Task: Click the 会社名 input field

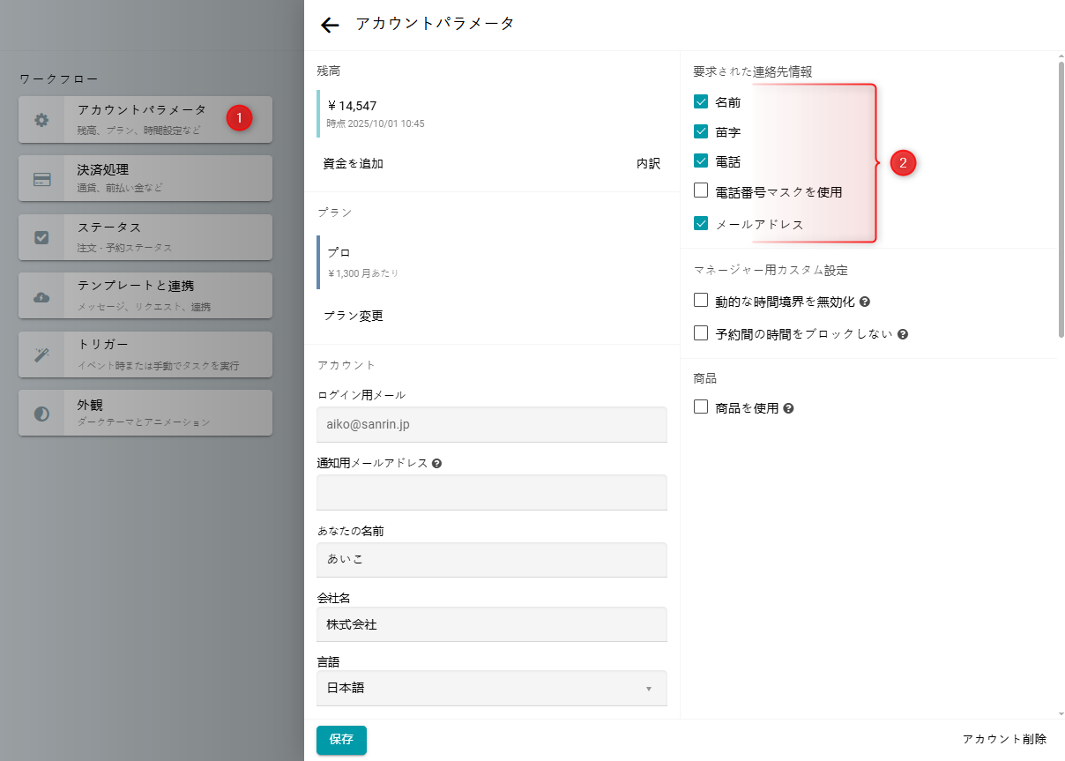Action: click(491, 624)
